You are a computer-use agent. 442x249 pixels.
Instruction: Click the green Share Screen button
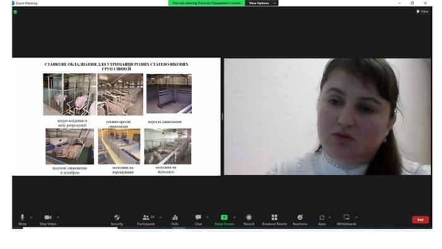tap(224, 220)
